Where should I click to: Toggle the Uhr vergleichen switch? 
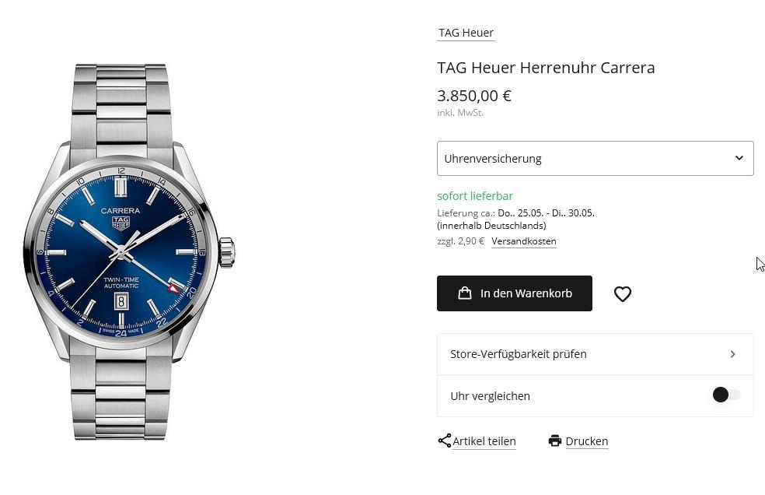point(726,395)
